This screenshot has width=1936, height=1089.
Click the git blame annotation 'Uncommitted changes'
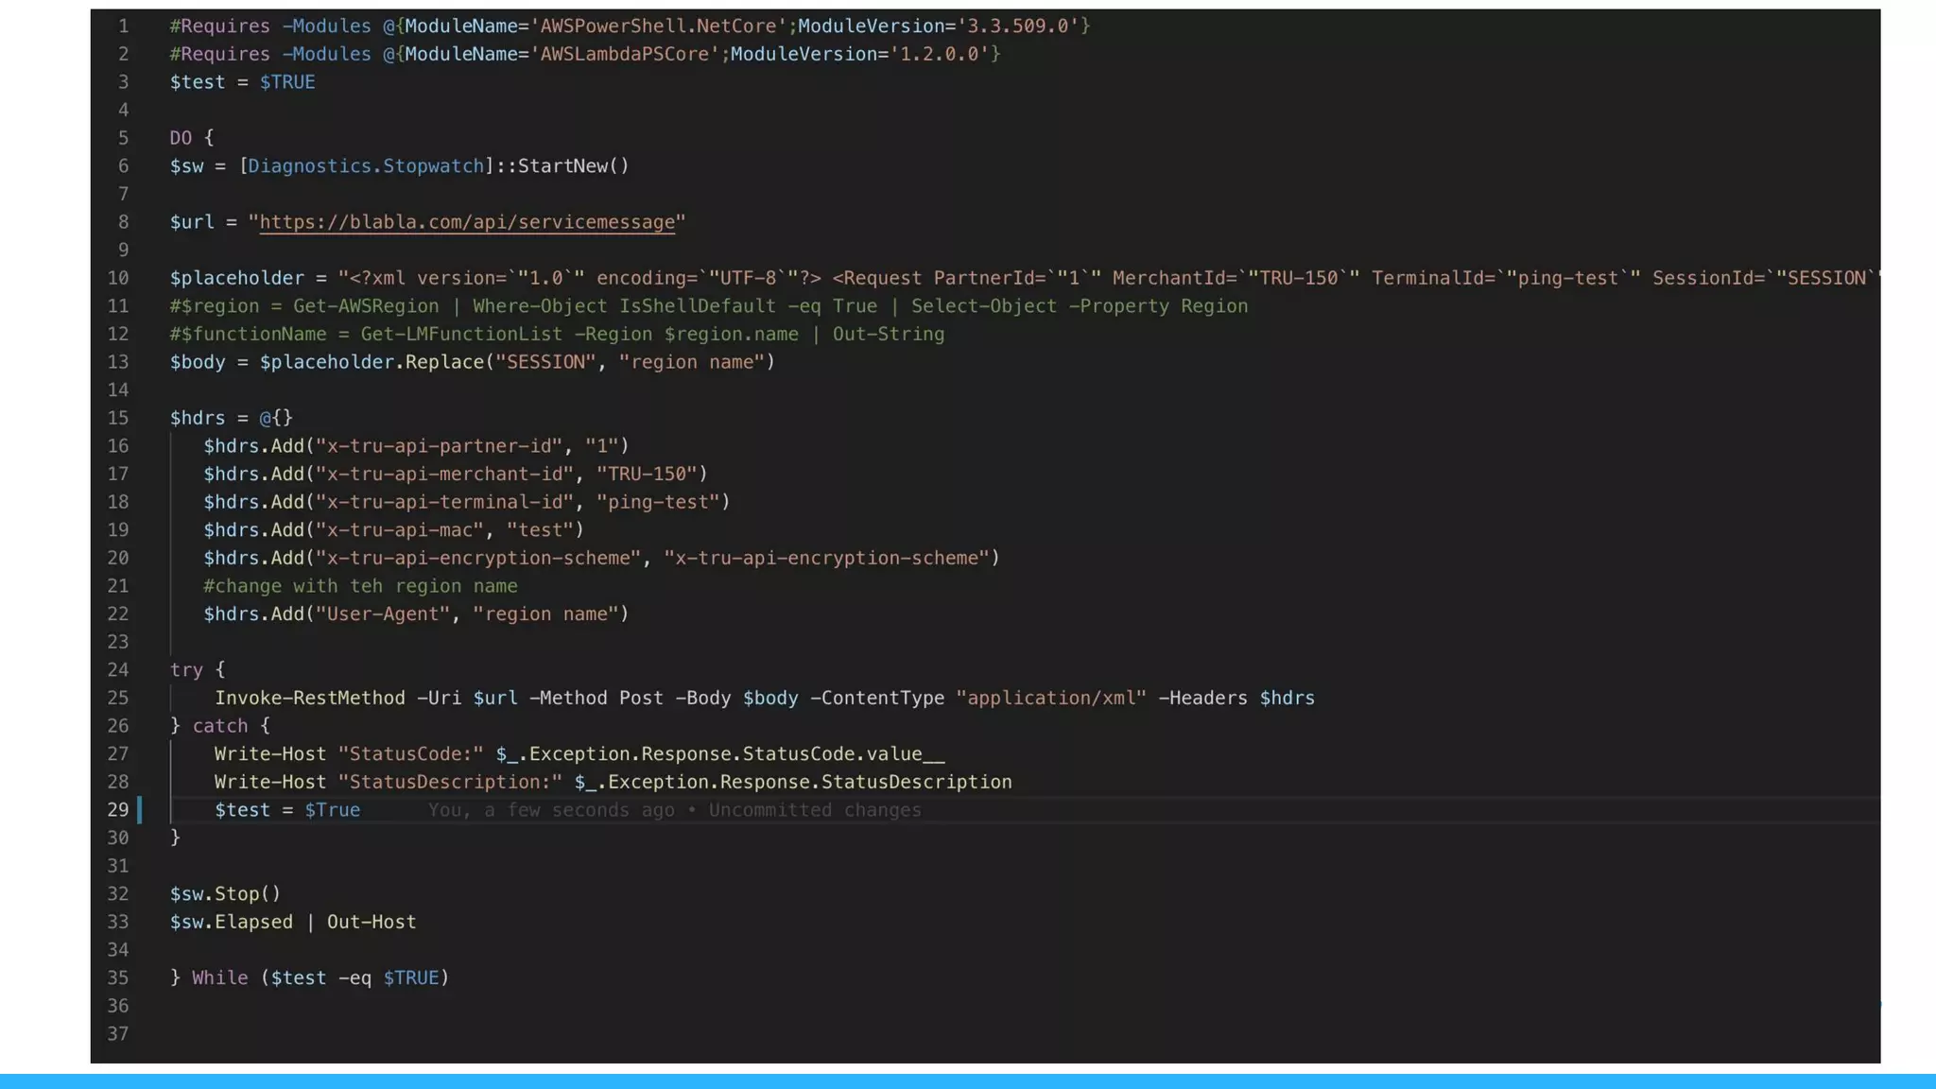click(814, 810)
